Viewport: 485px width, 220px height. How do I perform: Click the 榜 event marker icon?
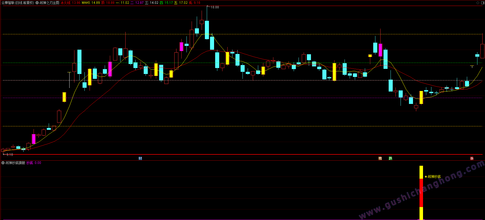[380, 158]
